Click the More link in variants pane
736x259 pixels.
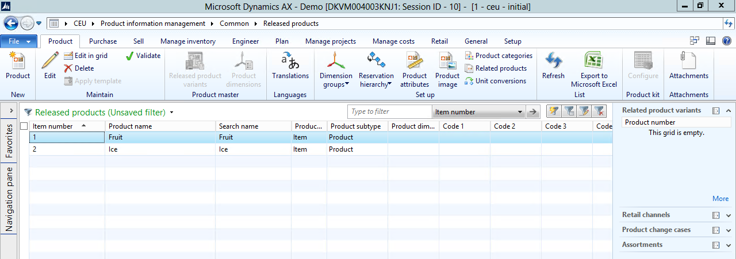[720, 199]
